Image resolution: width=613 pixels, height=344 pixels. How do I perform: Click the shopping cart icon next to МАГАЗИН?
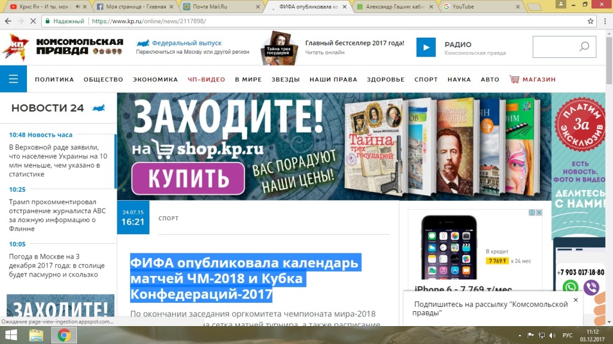pyautogui.click(x=514, y=79)
